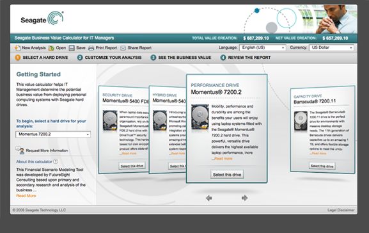Click Momentus 7200.2 hard drive thumbnail
The height and width of the screenshot is (233, 369).
click(x=200, y=117)
